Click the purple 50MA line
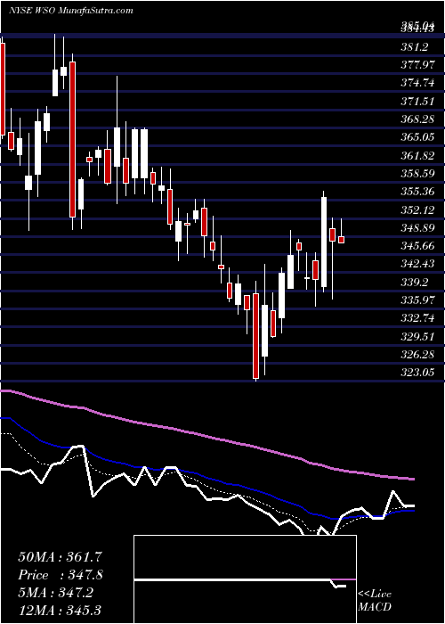The image size is (445, 624). (x=206, y=434)
